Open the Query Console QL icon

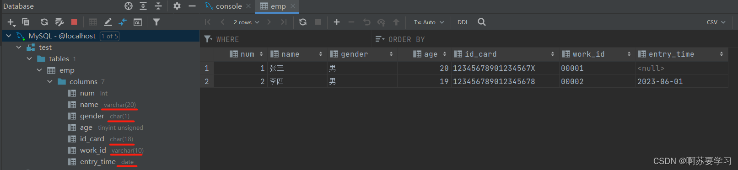coord(138,22)
